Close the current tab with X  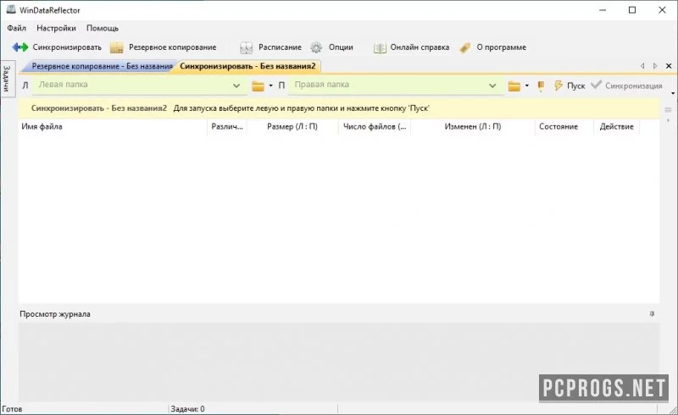coord(669,66)
